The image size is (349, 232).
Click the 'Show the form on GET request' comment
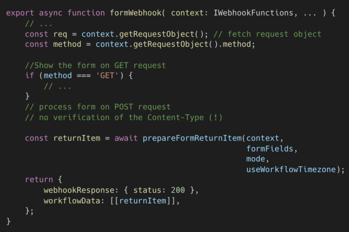pos(95,65)
